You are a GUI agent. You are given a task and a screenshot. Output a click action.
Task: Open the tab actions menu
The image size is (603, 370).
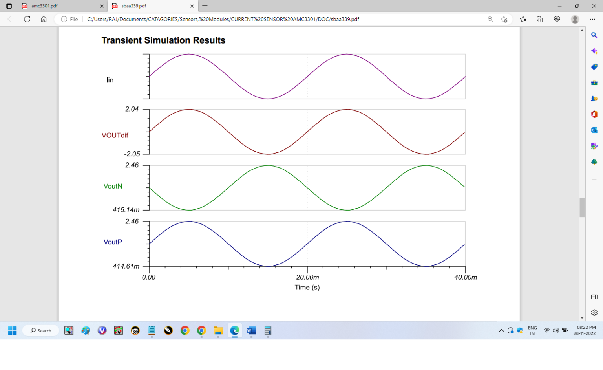click(x=9, y=6)
